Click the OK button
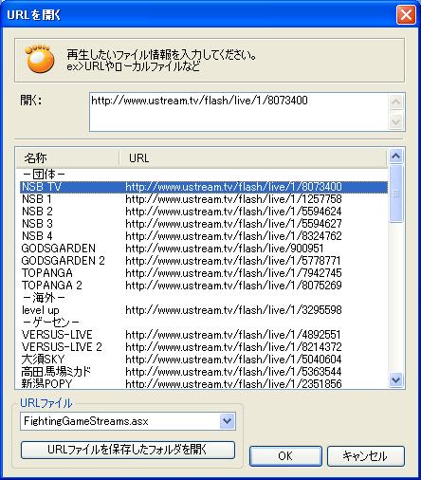Image resolution: width=421 pixels, height=480 pixels. [x=285, y=455]
